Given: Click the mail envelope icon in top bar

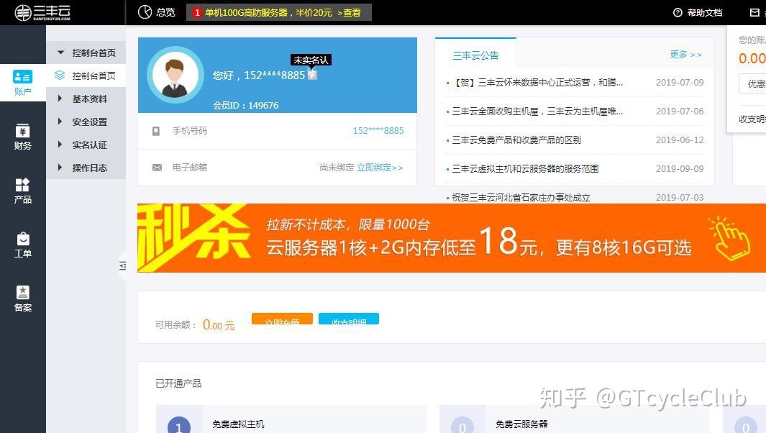Looking at the screenshot, I should [754, 13].
